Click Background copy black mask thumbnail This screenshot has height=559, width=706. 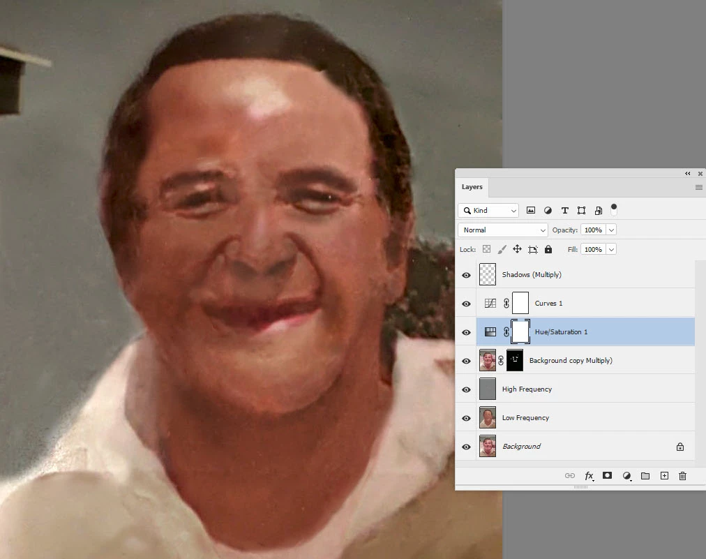click(x=515, y=360)
